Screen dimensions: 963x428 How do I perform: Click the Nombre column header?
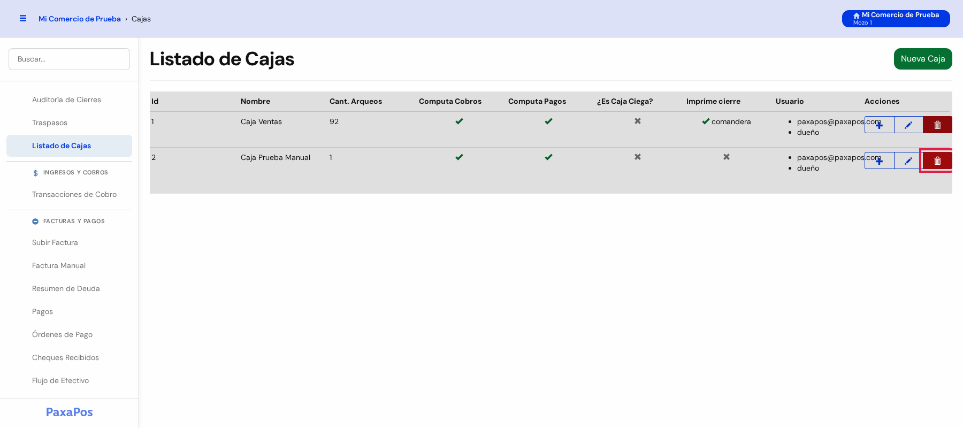point(255,101)
